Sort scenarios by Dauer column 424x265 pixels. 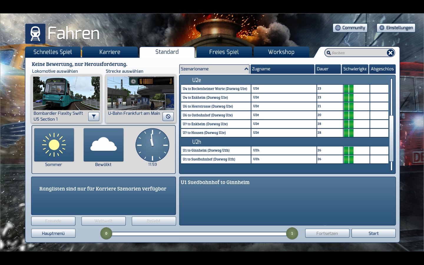pyautogui.click(x=328, y=69)
